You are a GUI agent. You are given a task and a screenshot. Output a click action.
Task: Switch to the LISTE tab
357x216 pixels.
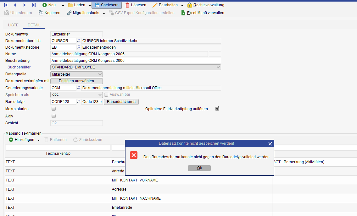tap(13, 25)
